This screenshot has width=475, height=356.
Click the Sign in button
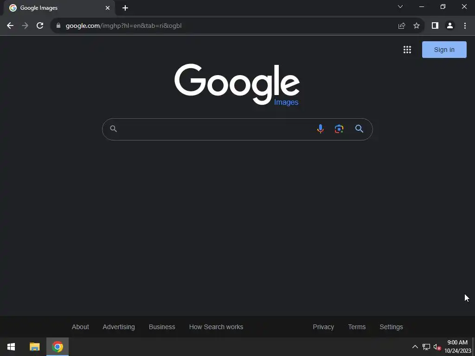[x=444, y=50]
